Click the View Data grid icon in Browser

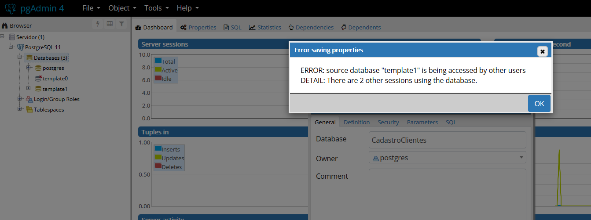click(110, 24)
